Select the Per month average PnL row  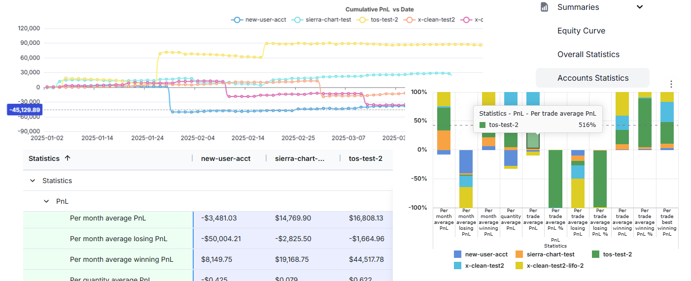pos(108,218)
